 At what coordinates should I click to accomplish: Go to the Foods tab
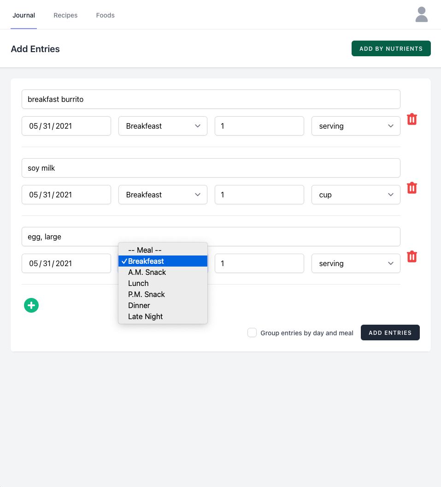[105, 15]
